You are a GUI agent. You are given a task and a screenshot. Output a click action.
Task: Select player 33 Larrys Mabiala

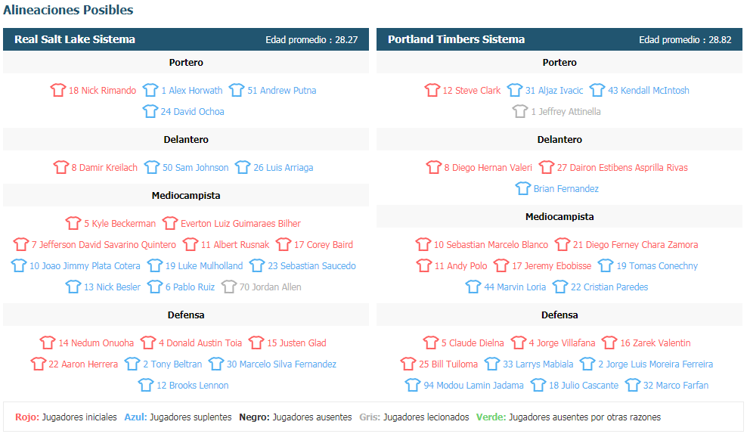(538, 364)
